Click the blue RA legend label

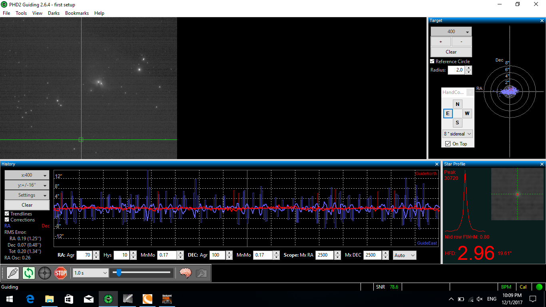tap(7, 226)
